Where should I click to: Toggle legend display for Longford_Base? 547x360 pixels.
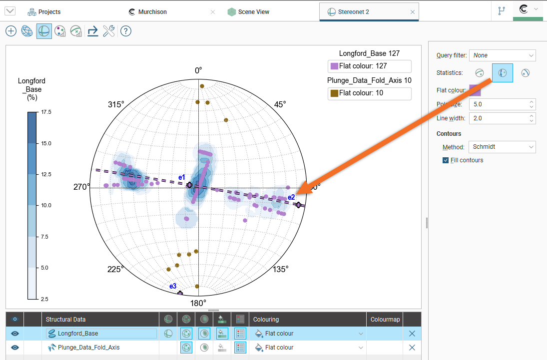240,334
